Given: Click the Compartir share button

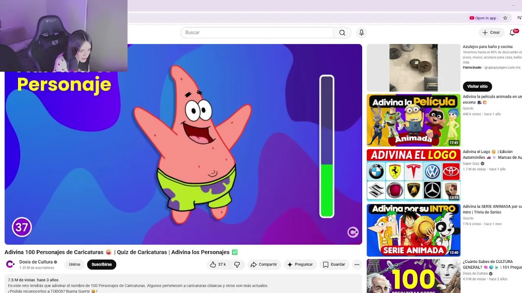Looking at the screenshot, I should tap(263, 265).
